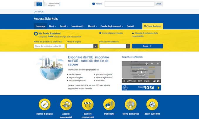Click the Statistiche chart icon
This screenshot has height=119, width=199.
pos(109,104)
